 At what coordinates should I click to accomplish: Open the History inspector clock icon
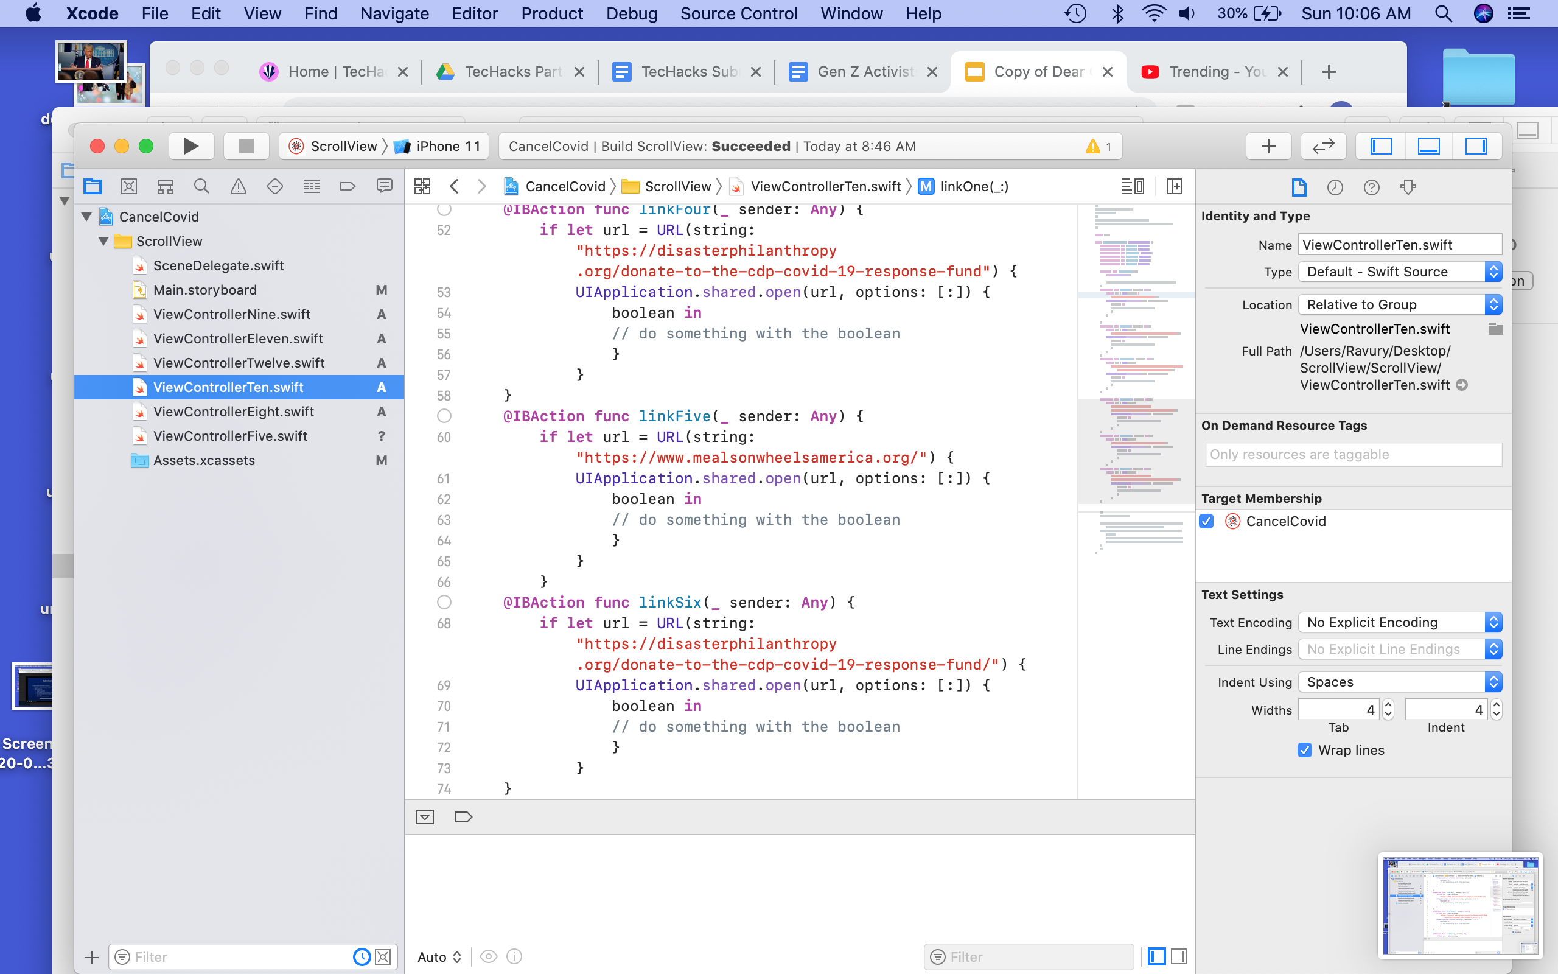point(1335,187)
